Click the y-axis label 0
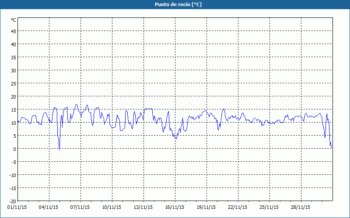The image size is (350, 218). (15, 149)
